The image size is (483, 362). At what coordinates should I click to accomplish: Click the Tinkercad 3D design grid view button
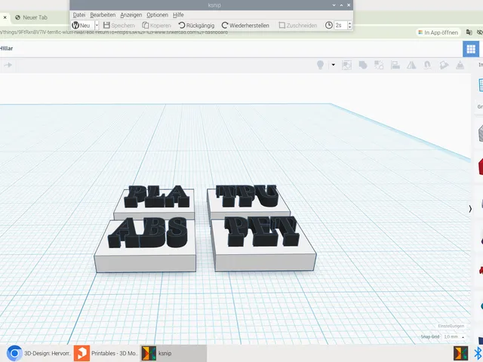point(471,49)
